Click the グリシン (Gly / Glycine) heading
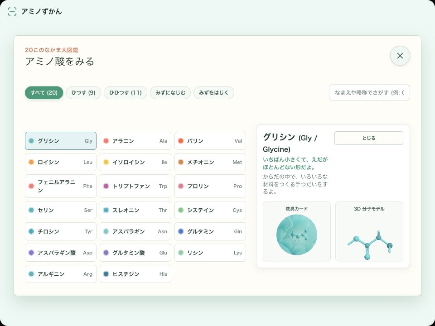 [290, 143]
